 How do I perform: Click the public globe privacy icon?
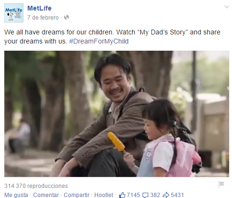pos(66,17)
